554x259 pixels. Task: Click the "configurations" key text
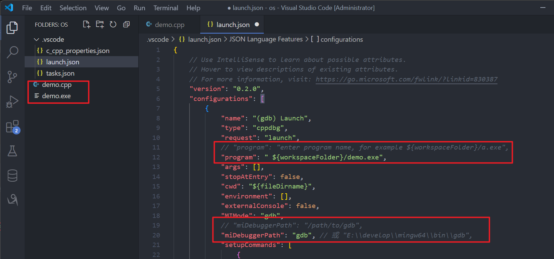(x=221, y=99)
